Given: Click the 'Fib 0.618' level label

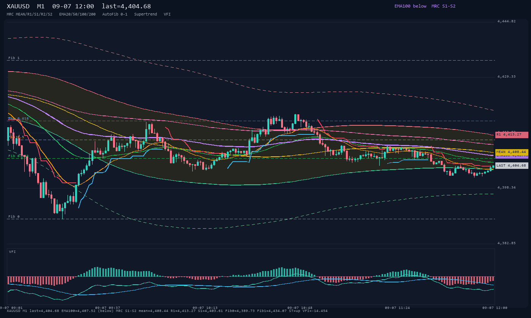Looking at the screenshot, I should [x=19, y=118].
